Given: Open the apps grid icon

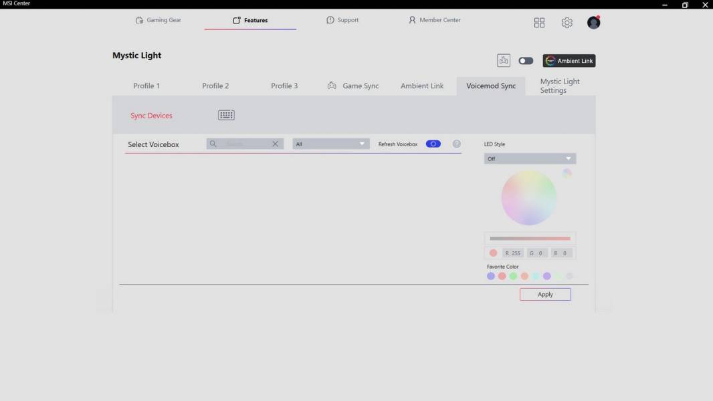Looking at the screenshot, I should click(539, 23).
